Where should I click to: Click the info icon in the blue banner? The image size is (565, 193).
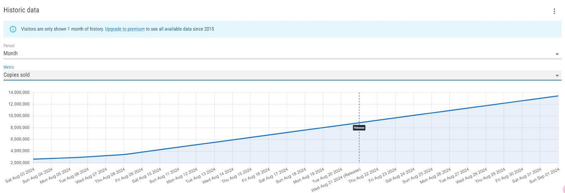pyautogui.click(x=13, y=29)
